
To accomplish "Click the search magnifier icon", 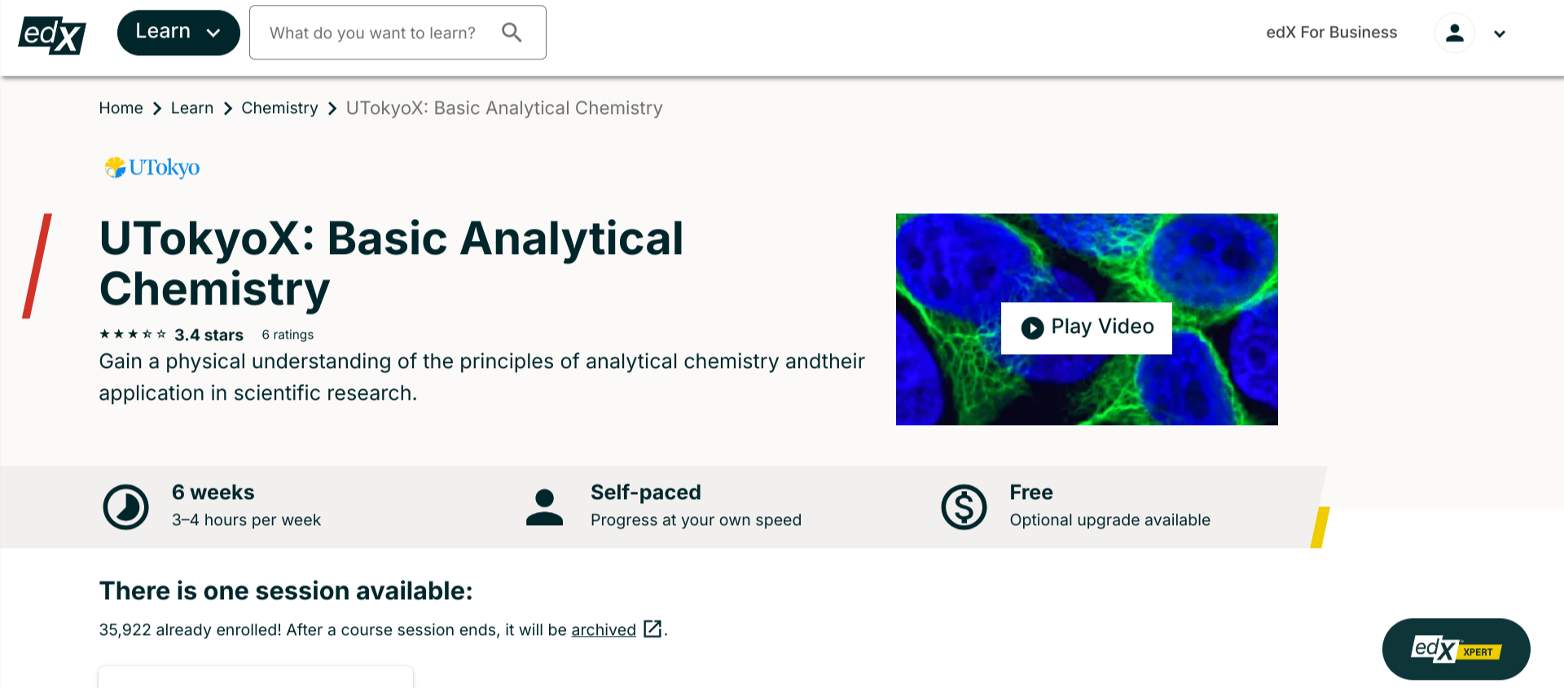I will [x=512, y=33].
